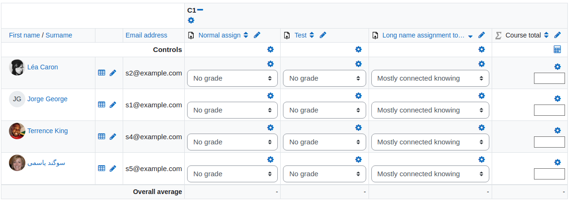Open Test settings gear in Controls row
Screen dimensions: 573x202
click(359, 49)
